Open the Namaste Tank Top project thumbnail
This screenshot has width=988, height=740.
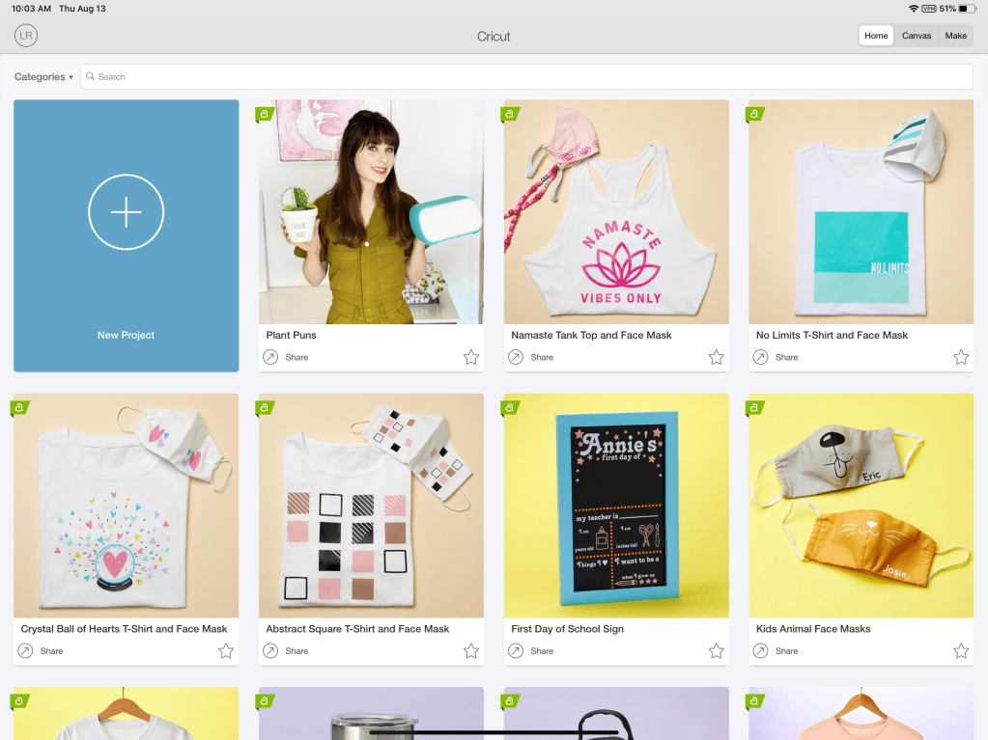pyautogui.click(x=616, y=212)
